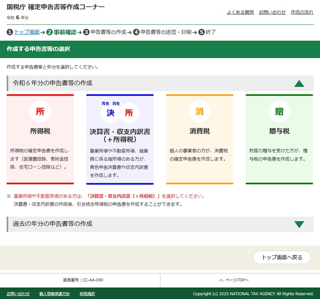Viewport: 320px width, 299px height.
Task: Click the 過去の年分の申告書等の作成 section header
Action: (x=160, y=224)
